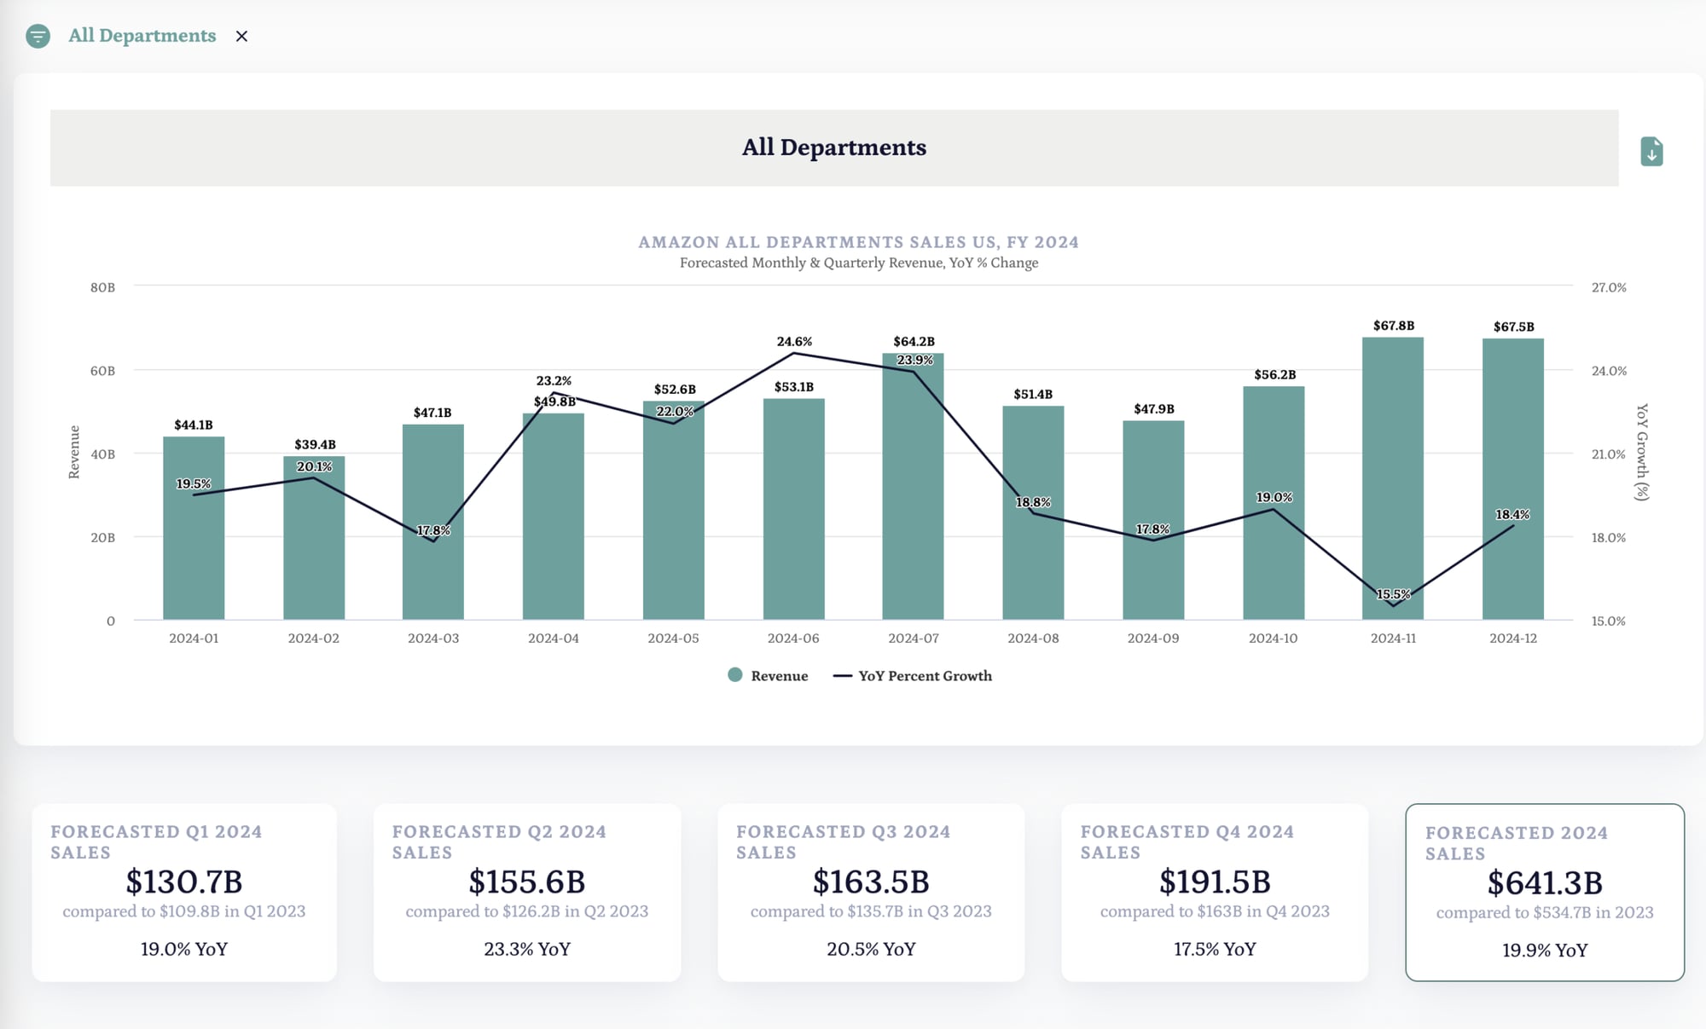Click the All Departments panel heading
Screen dimensions: 1706x1029
tap(834, 147)
